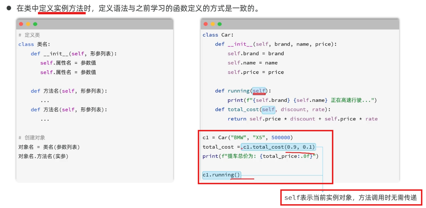
Task: Click the print line containing "正在高速行驶..."
Action: coord(302,100)
